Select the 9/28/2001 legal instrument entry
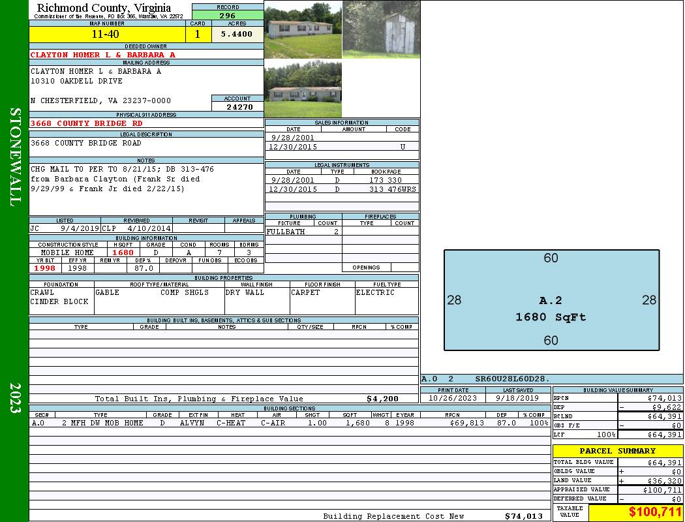 [342, 179]
